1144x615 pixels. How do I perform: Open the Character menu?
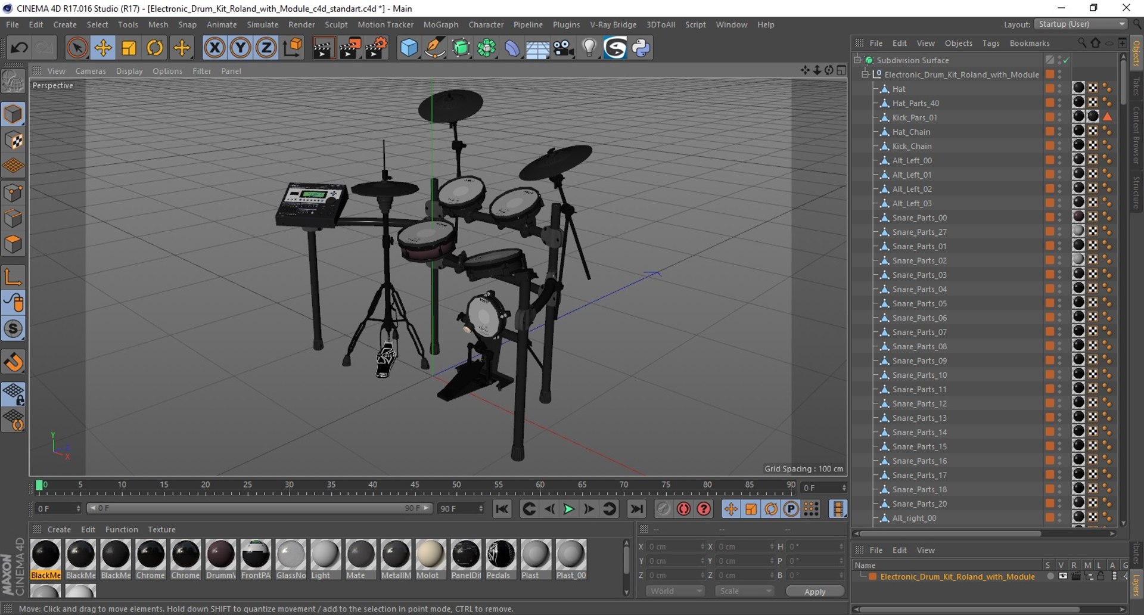[x=486, y=24]
